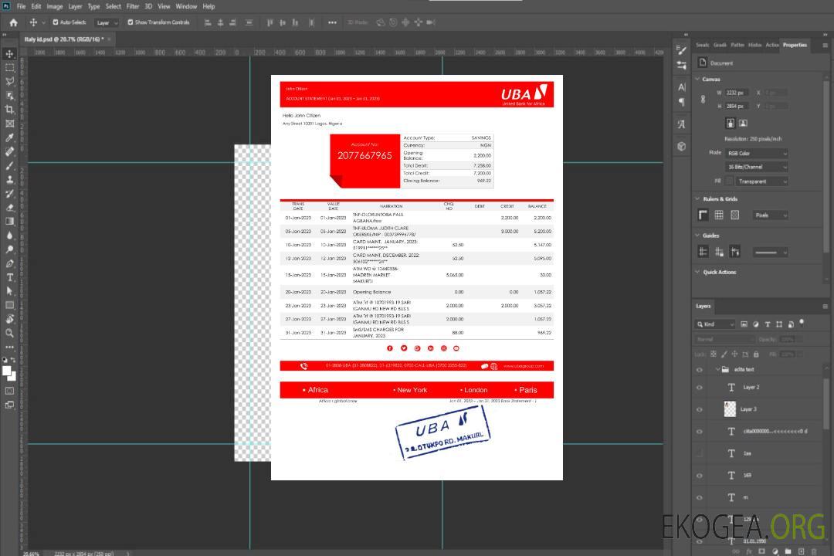Open the Brush Settings panel icon
This screenshot has height=556, width=834.
[x=682, y=50]
